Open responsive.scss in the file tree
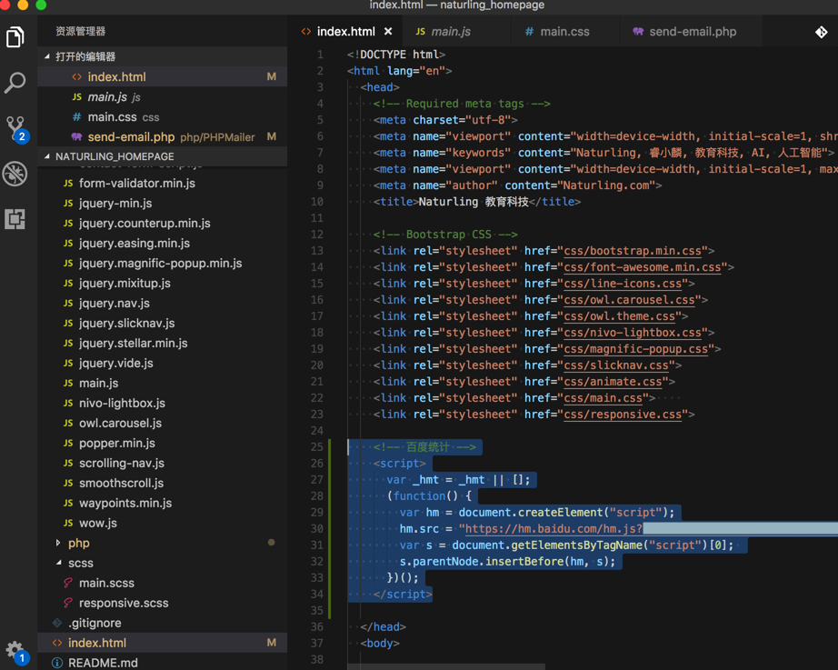 coord(123,603)
